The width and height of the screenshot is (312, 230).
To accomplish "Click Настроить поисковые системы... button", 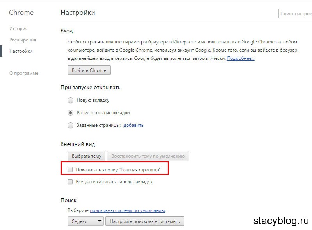I will pos(144,221).
